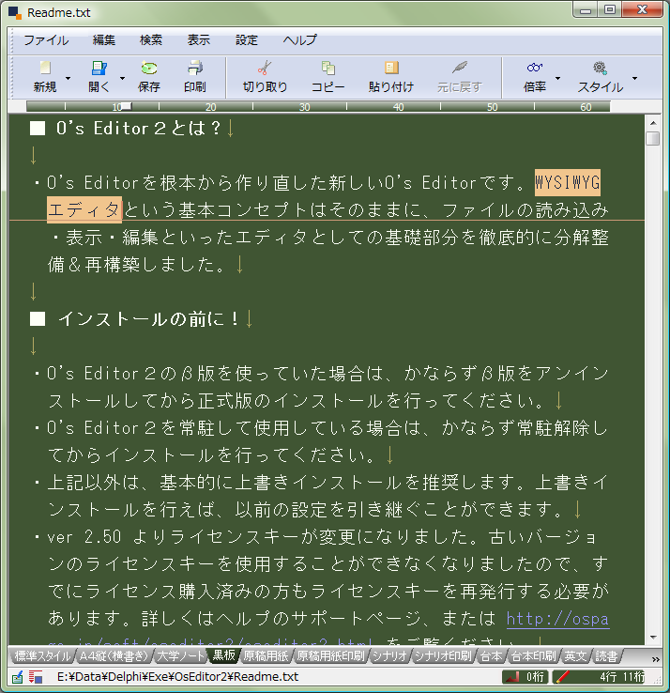
Task: Open the 倍率 dropdown arrow
Action: (557, 78)
